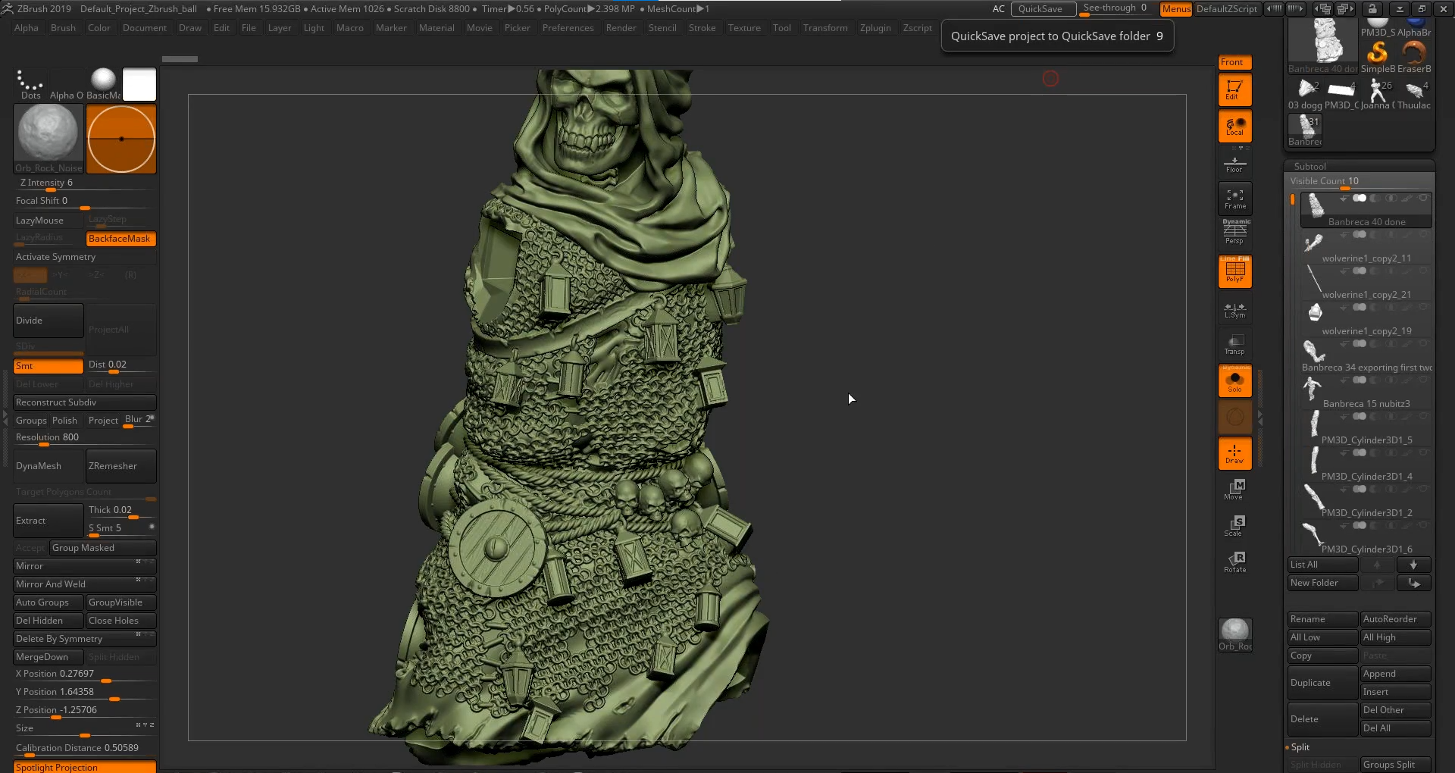1455x773 pixels.
Task: Expand the Split section
Action: pyautogui.click(x=1300, y=747)
